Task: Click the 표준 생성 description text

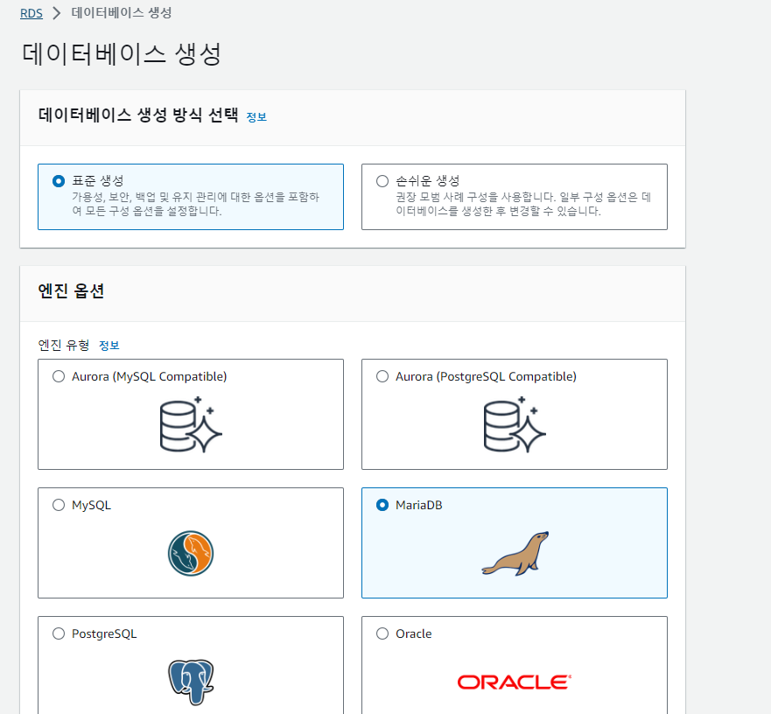Action: [x=196, y=204]
